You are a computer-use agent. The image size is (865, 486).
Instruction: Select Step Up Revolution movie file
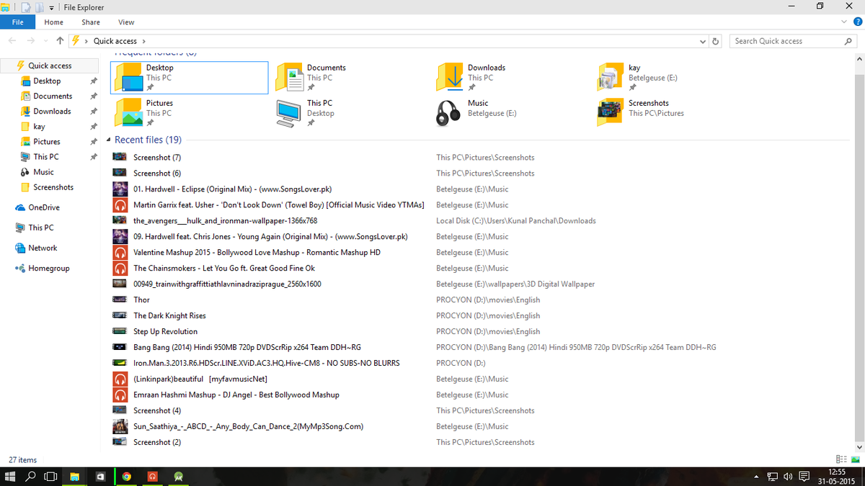165,331
